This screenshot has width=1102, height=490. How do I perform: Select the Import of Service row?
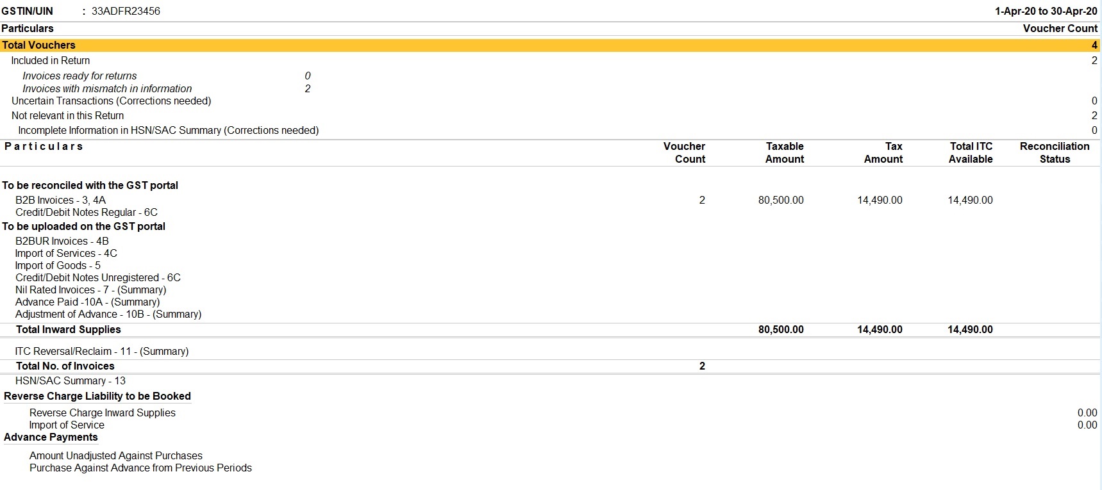(x=67, y=425)
